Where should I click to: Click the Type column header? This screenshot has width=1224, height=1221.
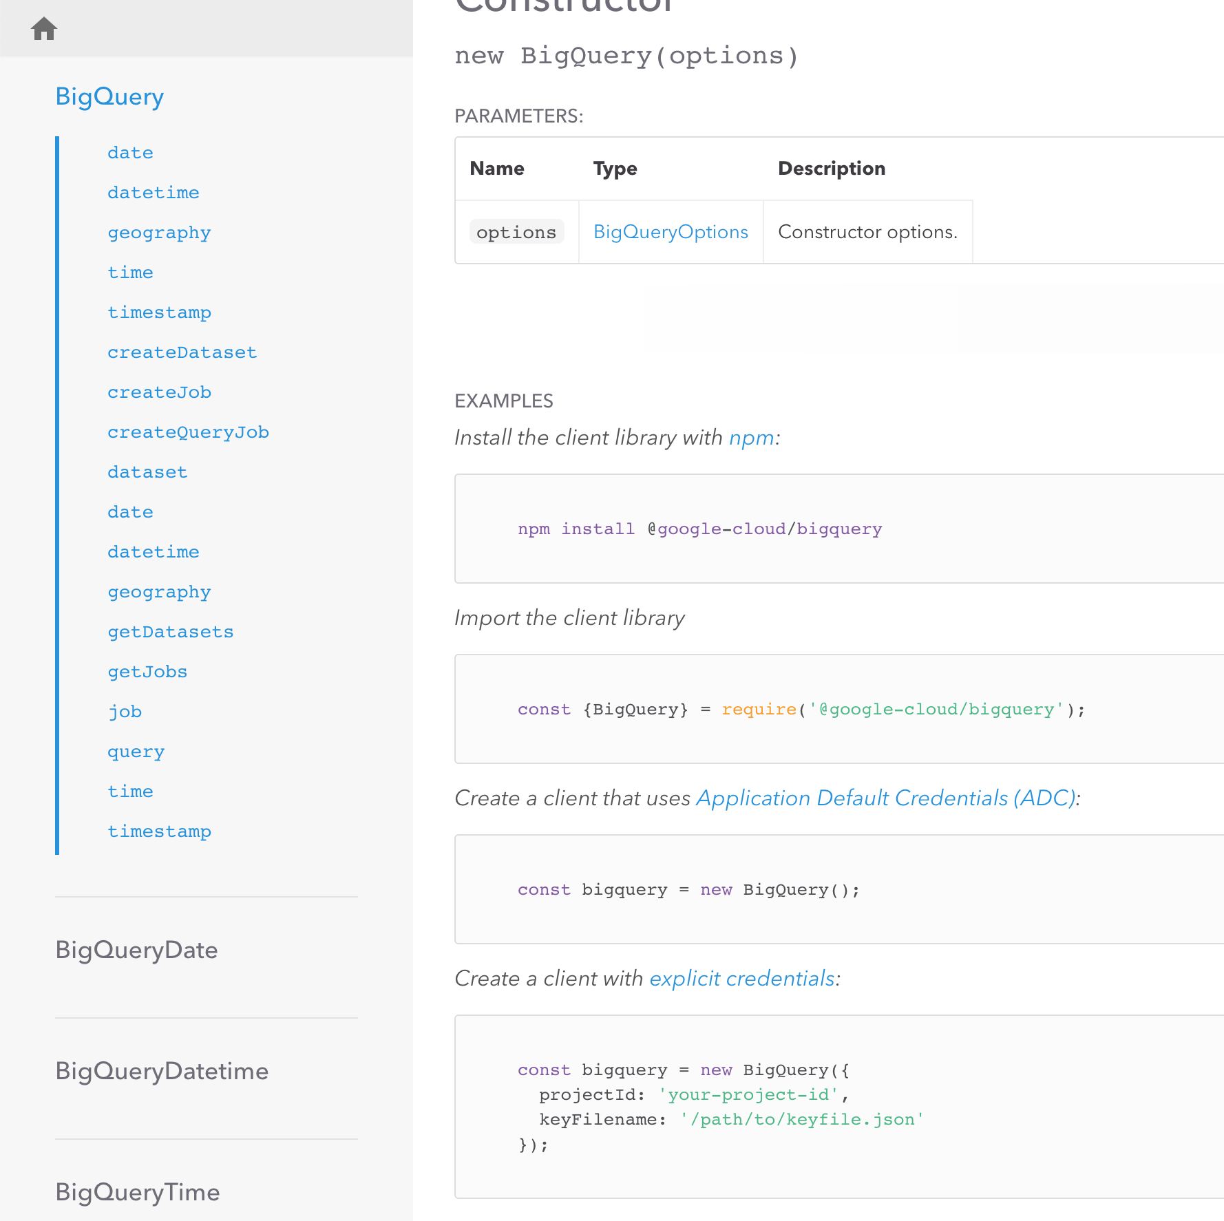click(615, 169)
